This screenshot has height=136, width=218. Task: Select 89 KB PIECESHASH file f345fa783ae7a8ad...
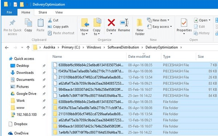(135, 71)
